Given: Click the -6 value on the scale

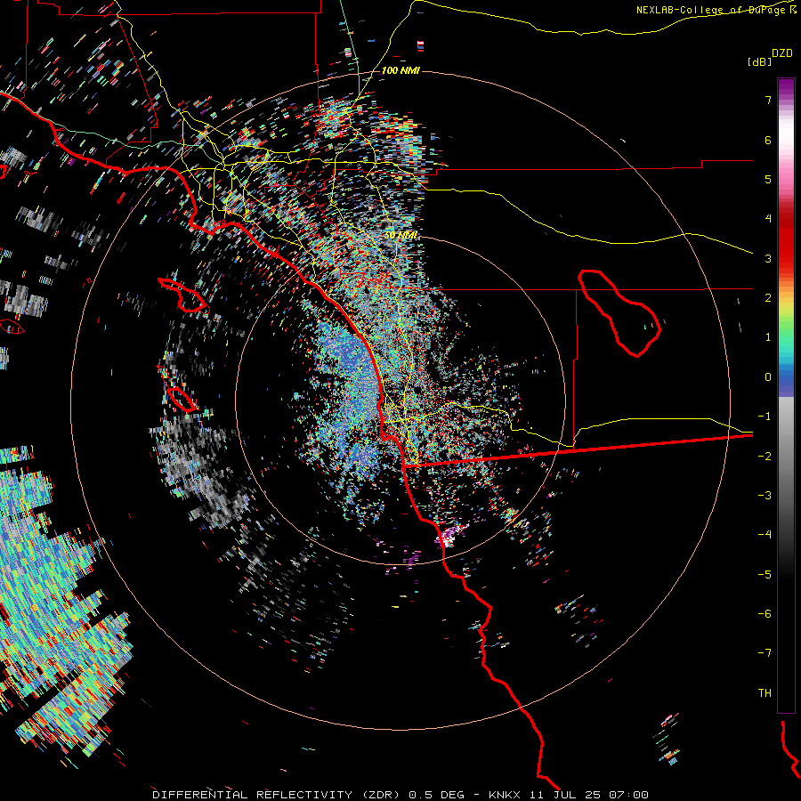Looking at the screenshot, I should tap(765, 614).
